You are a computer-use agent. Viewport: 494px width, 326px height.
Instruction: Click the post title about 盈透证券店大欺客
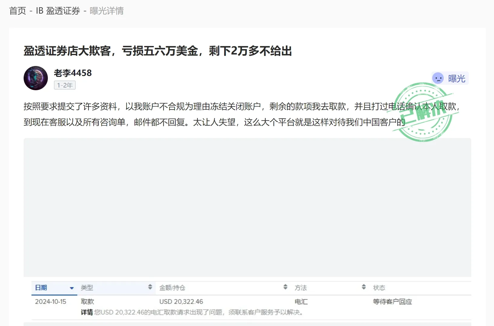point(158,51)
